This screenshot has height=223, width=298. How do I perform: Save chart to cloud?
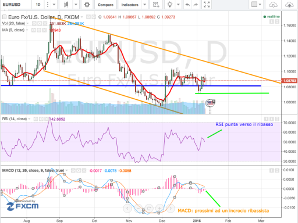pyautogui.click(x=289, y=5)
